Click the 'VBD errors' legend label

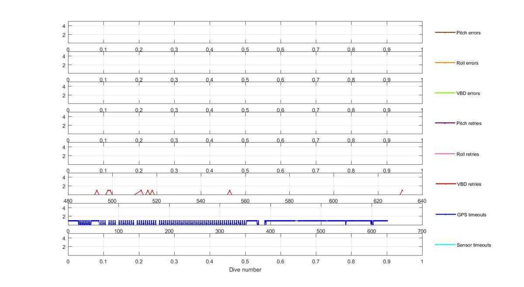468,93
